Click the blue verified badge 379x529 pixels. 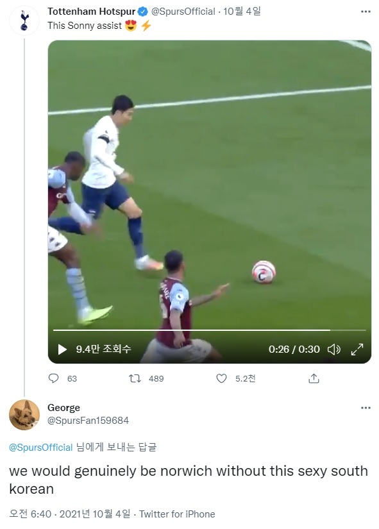pos(143,12)
